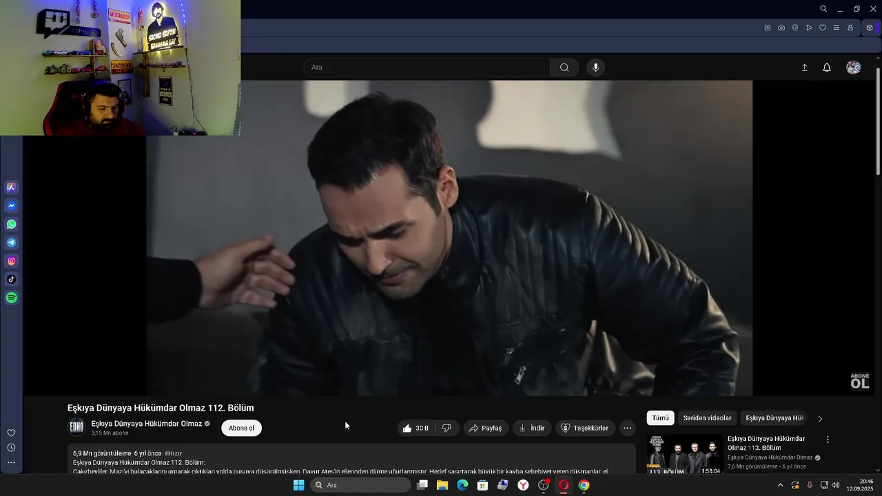The height and width of the screenshot is (496, 882).
Task: Focus Windows taskbar Ara search box
Action: [x=360, y=485]
